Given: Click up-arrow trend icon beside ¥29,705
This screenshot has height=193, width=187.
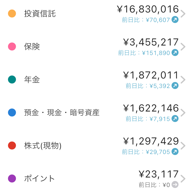Looking at the screenshot, I should 175,151.
